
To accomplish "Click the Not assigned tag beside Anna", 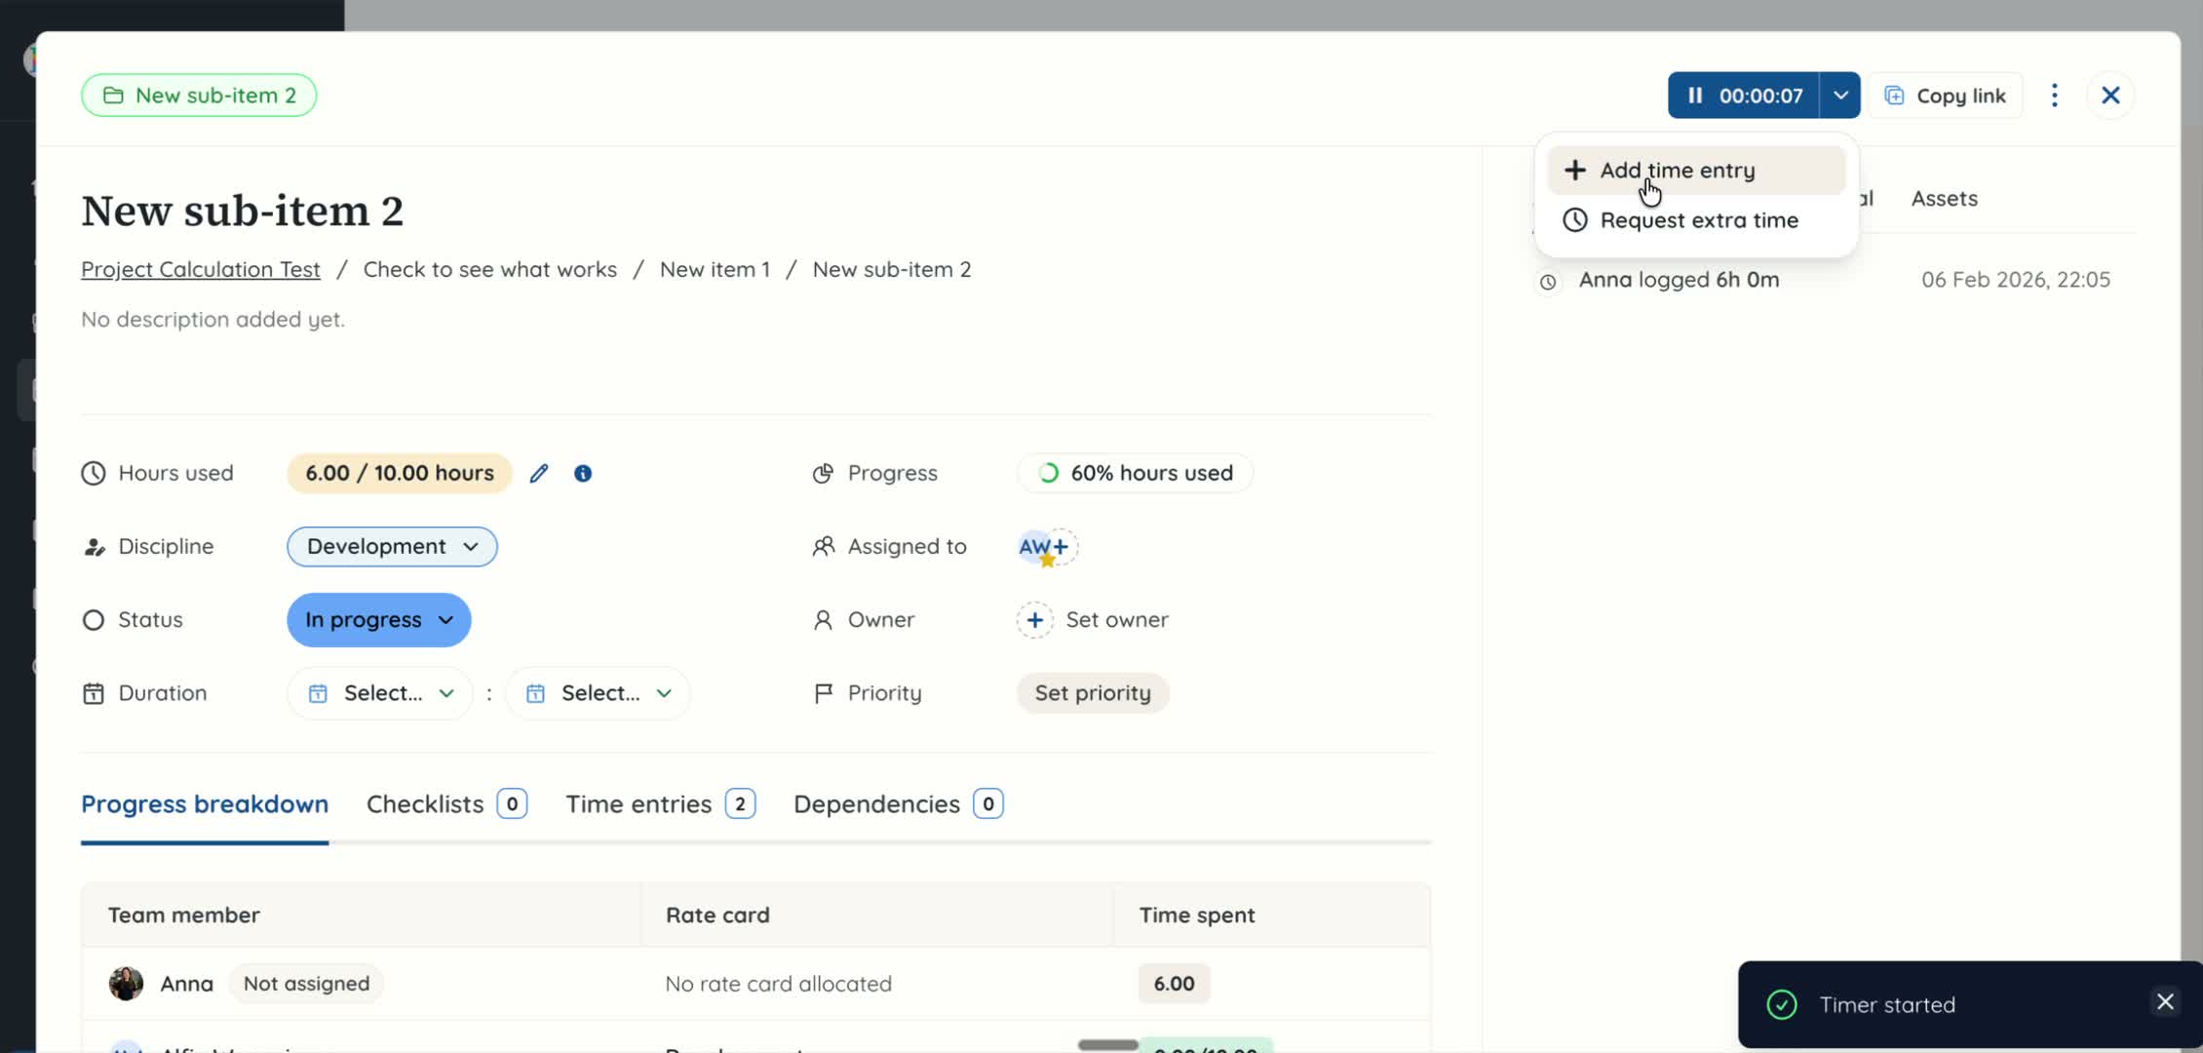I will (306, 984).
